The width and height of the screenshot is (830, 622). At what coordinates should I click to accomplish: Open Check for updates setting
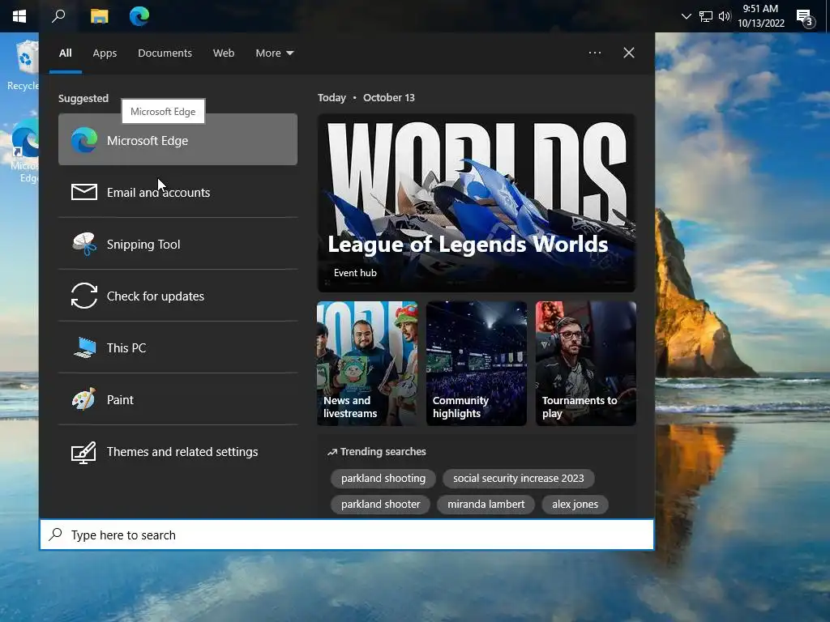click(178, 296)
